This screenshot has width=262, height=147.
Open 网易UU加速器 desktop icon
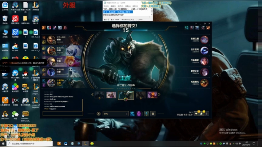[x=15, y=7]
